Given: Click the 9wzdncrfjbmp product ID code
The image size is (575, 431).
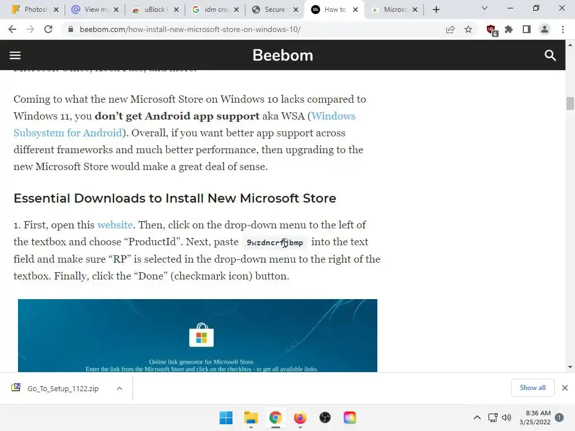Looking at the screenshot, I should point(275,242).
